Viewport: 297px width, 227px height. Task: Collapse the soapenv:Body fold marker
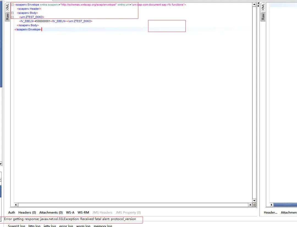click(12, 13)
